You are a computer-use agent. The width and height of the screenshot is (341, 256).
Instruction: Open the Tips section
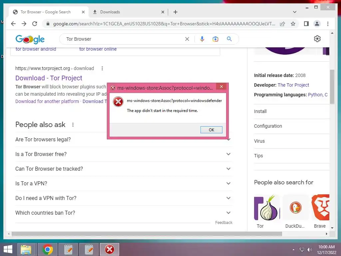[291, 156]
